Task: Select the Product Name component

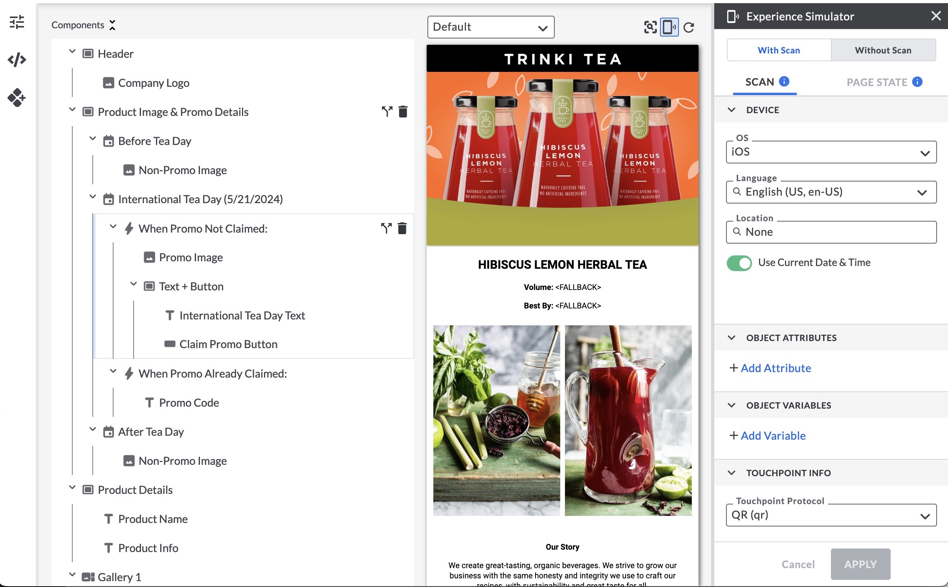Action: [153, 519]
